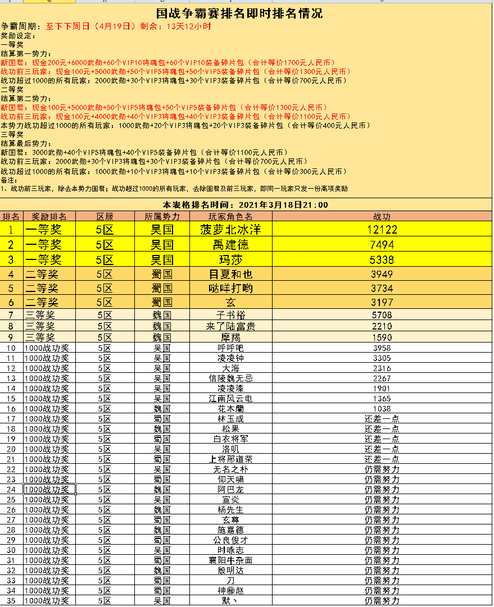This screenshot has height=607, width=494.
Task: Select the score cell 1590
Action: pyautogui.click(x=382, y=337)
